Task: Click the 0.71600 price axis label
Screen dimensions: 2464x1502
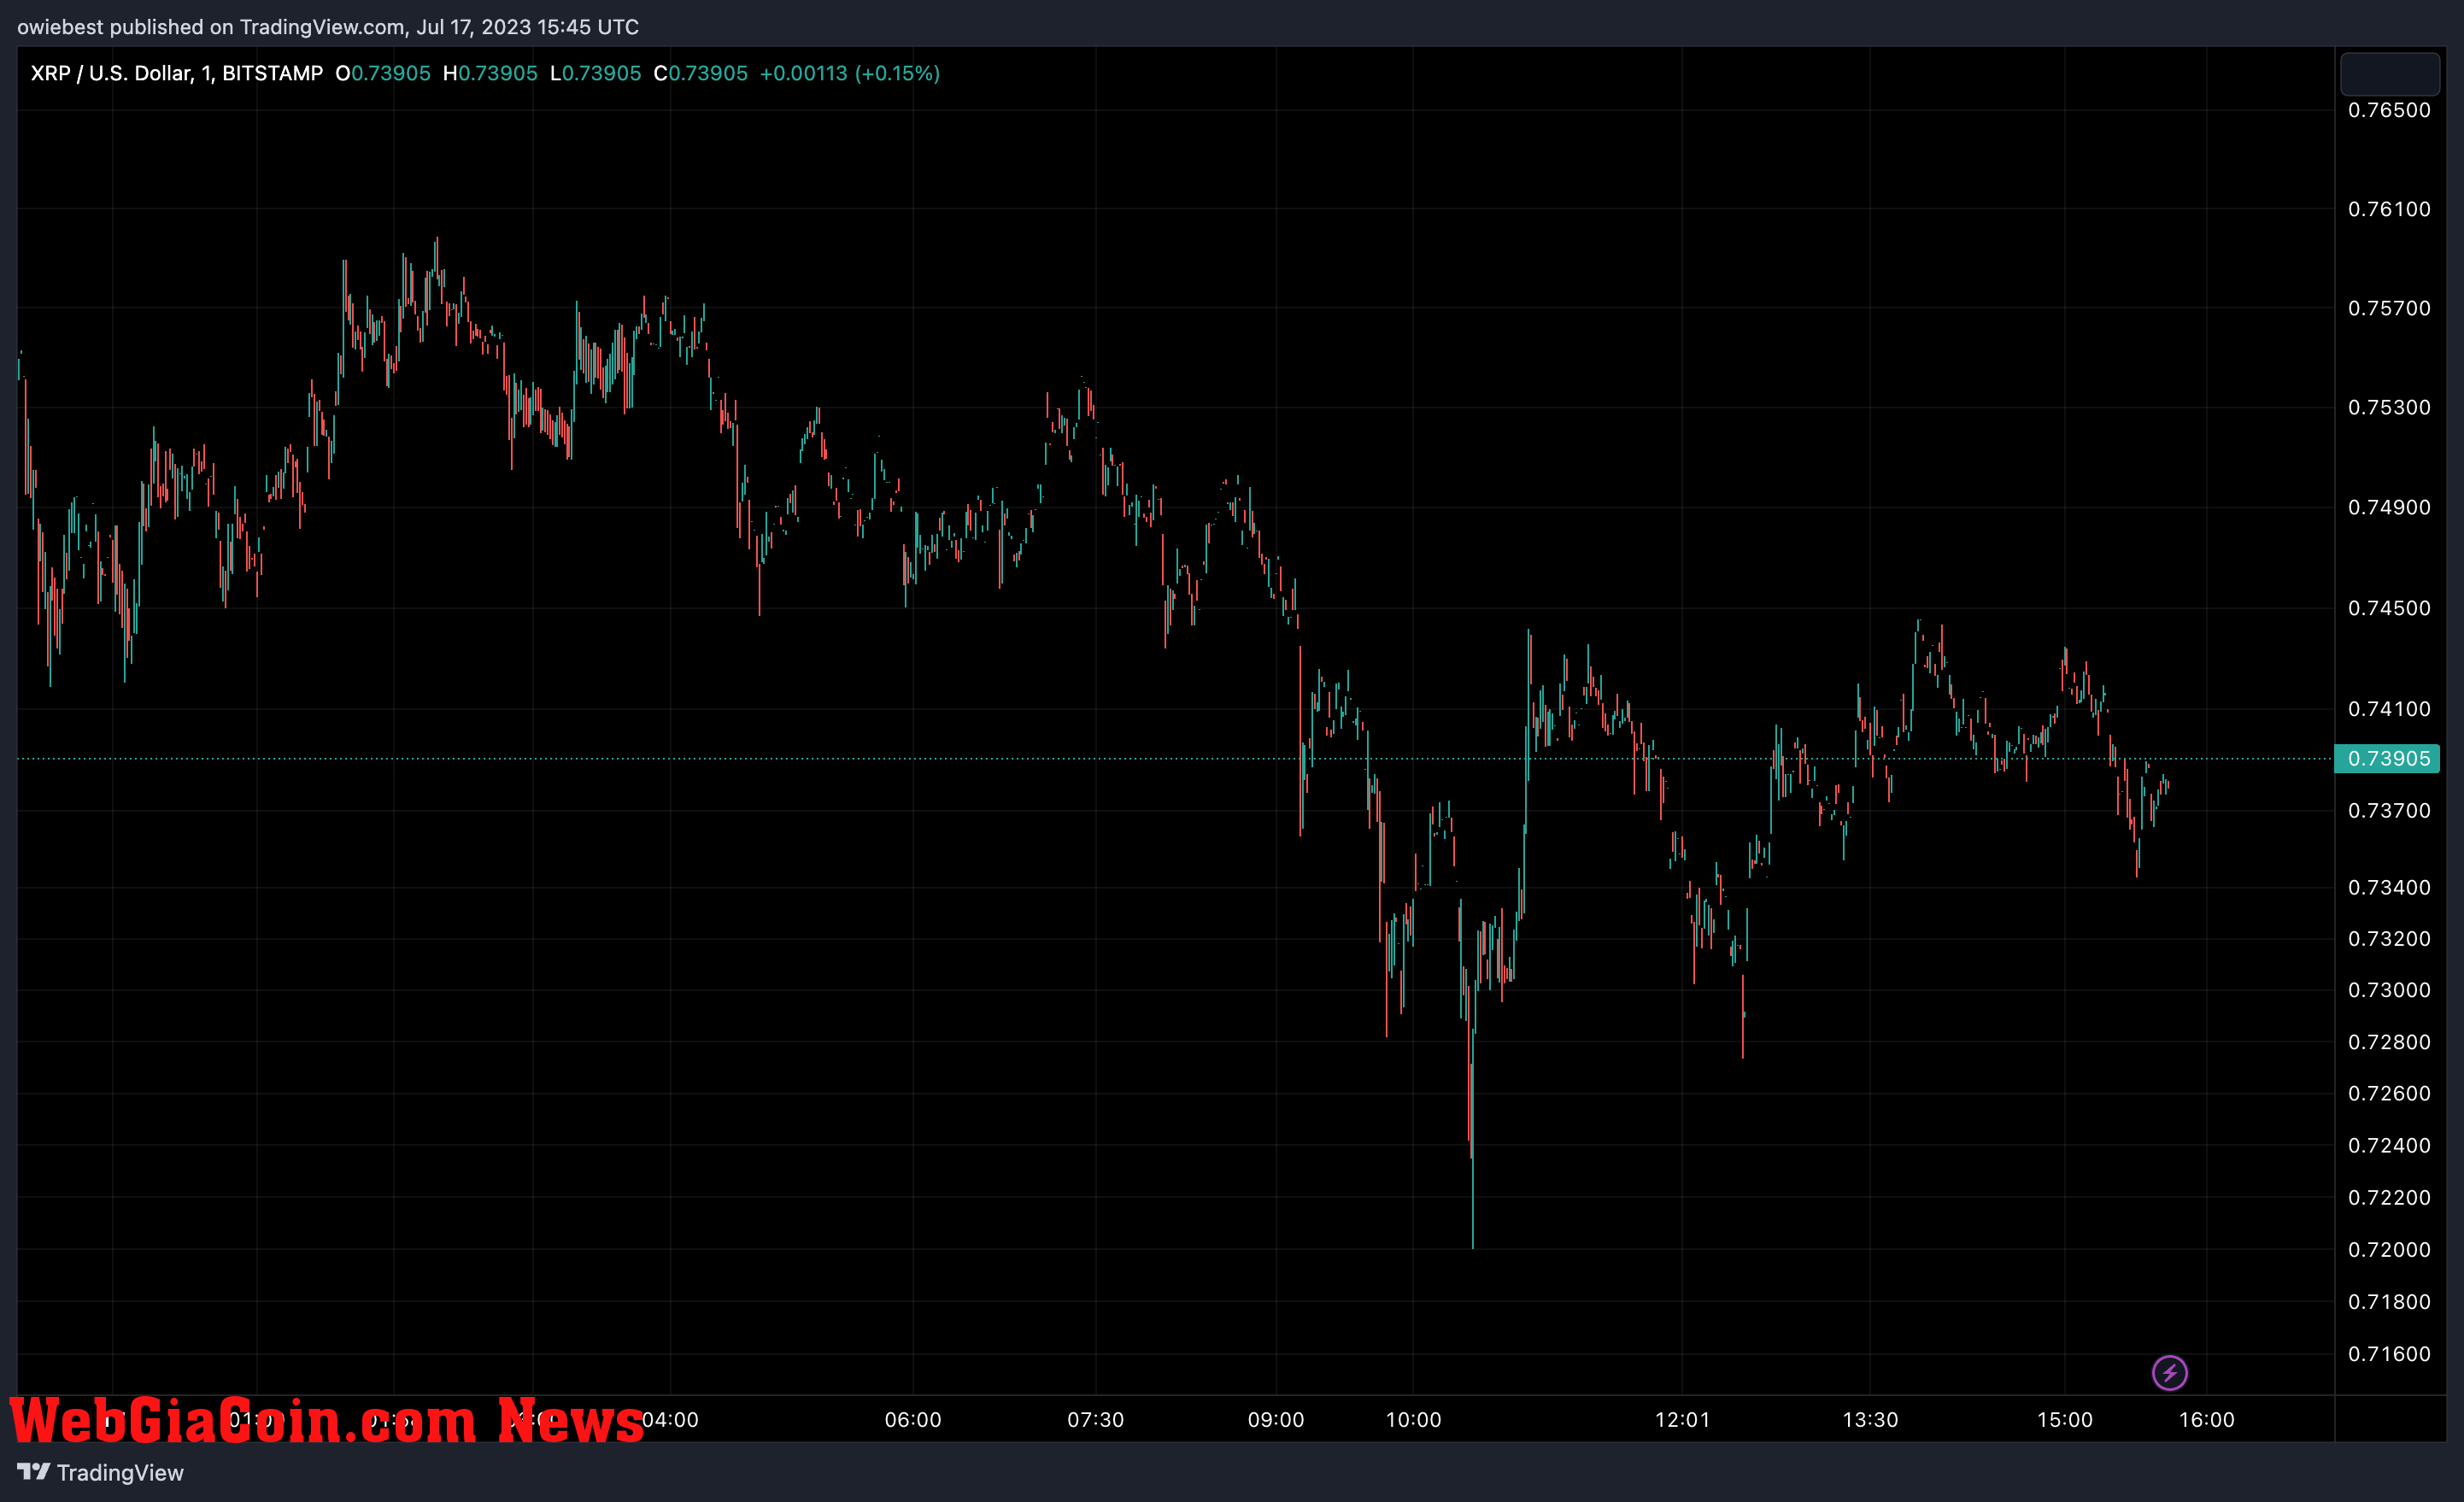Action: (x=2389, y=1354)
